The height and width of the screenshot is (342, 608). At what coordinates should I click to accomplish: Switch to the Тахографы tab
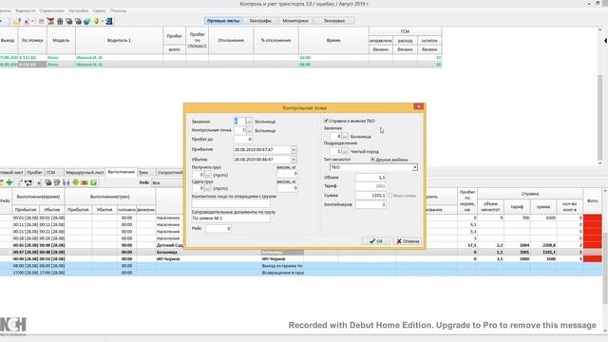coord(260,21)
